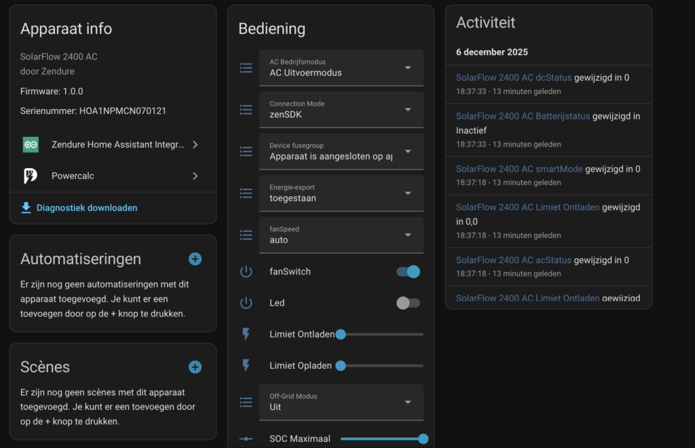The width and height of the screenshot is (695, 448).
Task: Open SolarFlow 2400 AC dcStatus activity link
Action: click(513, 78)
